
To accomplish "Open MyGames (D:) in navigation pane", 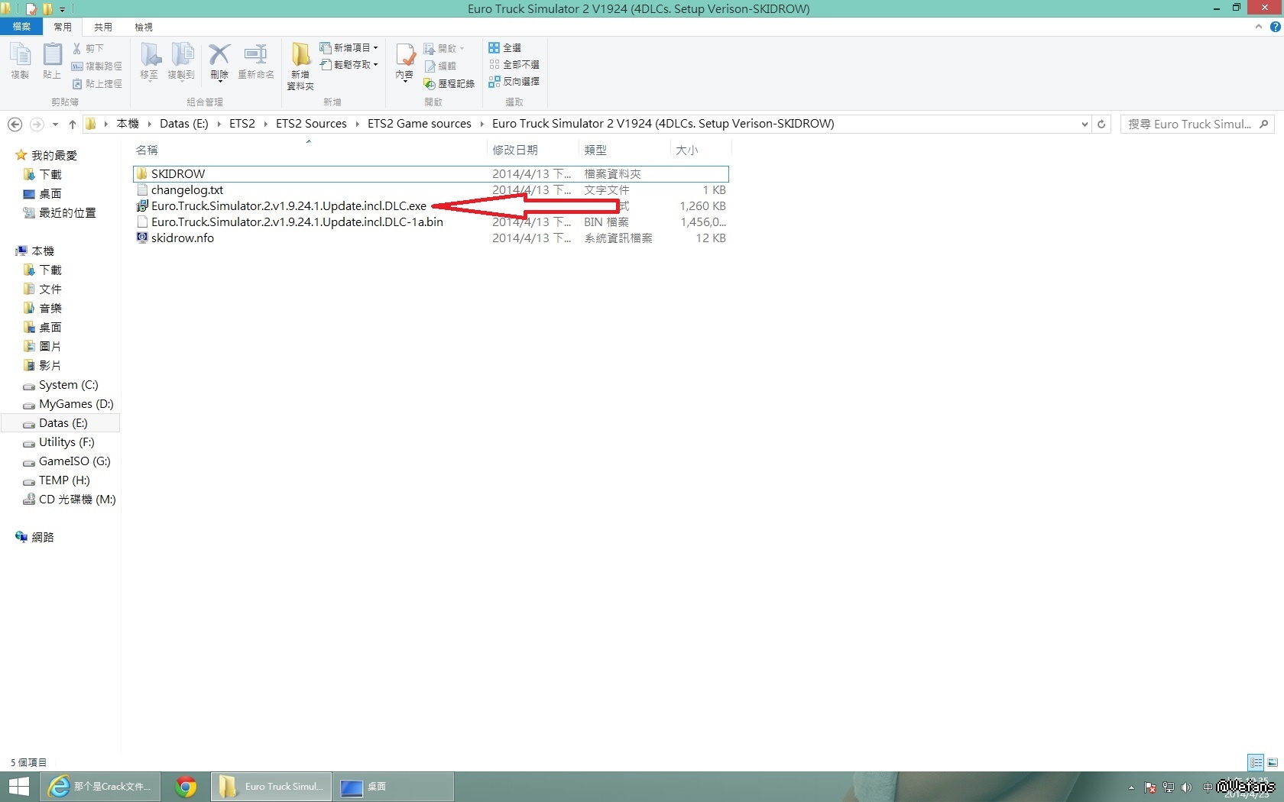I will [x=69, y=404].
